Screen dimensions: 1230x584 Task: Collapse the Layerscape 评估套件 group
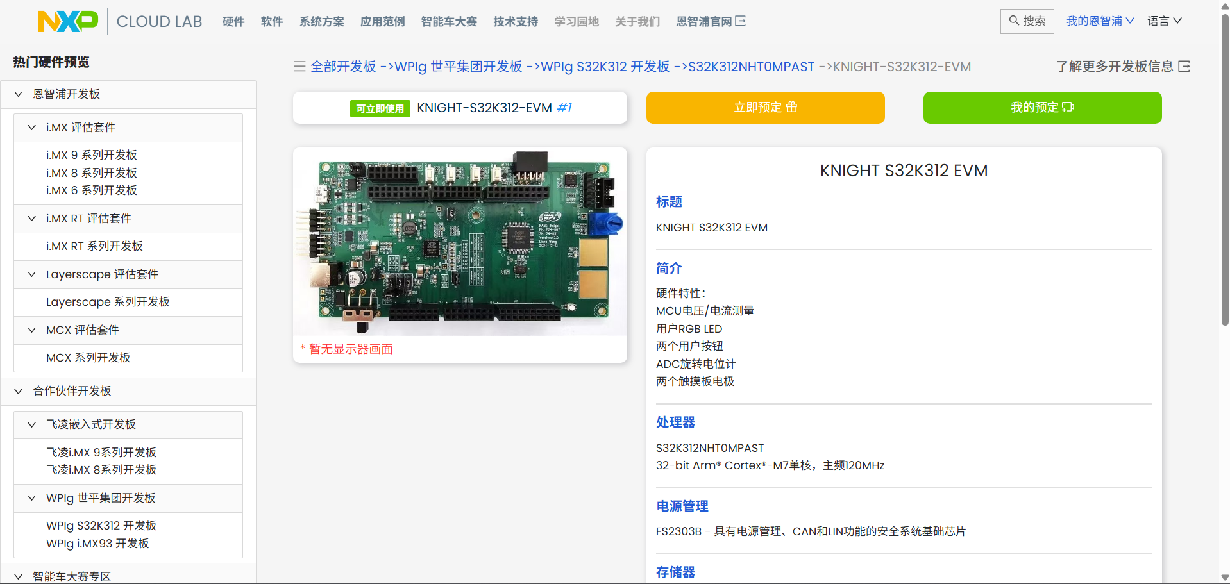click(x=31, y=274)
